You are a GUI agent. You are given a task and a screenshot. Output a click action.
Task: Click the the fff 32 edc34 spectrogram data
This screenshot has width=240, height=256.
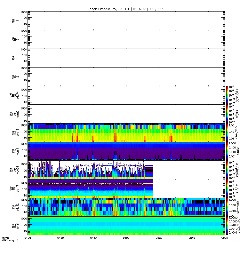click(x=90, y=170)
